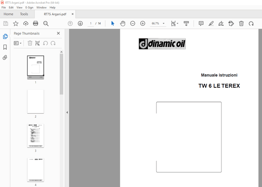Select the blank page 2 thumbnail
This screenshot has height=187, width=262.
35,102
